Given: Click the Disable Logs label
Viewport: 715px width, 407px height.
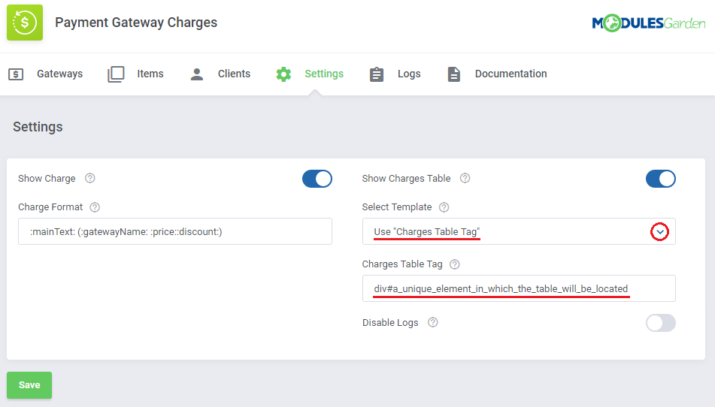Looking at the screenshot, I should [x=390, y=322].
